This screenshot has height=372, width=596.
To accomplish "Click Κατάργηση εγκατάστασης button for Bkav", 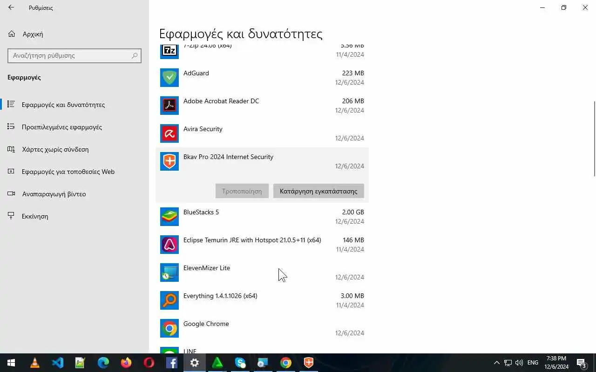I will (x=318, y=191).
